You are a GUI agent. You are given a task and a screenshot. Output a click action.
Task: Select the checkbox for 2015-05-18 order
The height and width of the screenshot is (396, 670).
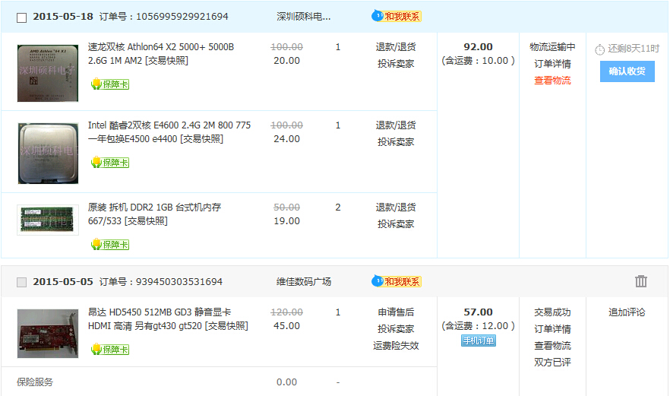pyautogui.click(x=21, y=17)
